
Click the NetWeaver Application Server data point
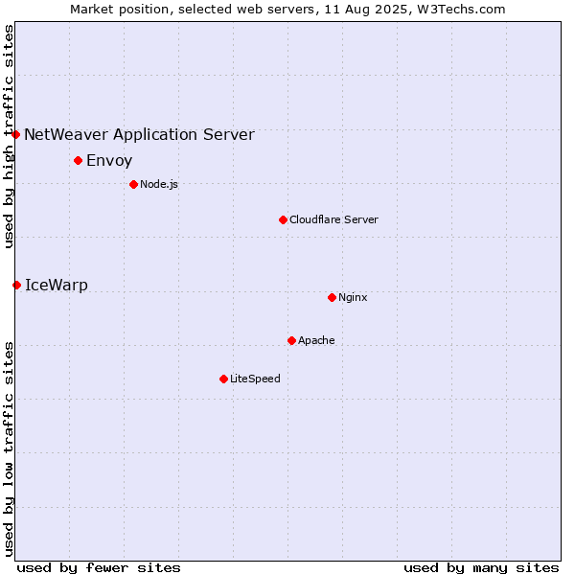coord(15,134)
